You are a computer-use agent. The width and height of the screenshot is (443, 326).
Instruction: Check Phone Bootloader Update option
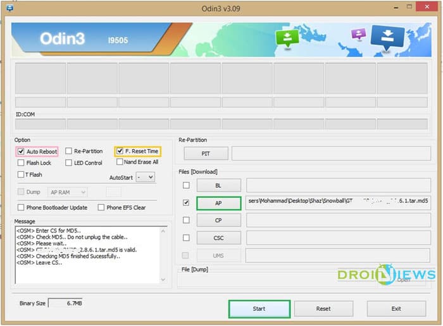point(21,208)
